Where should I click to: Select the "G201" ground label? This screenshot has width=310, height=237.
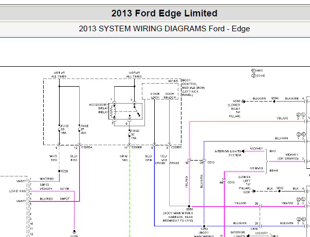pyautogui.click(x=247, y=192)
